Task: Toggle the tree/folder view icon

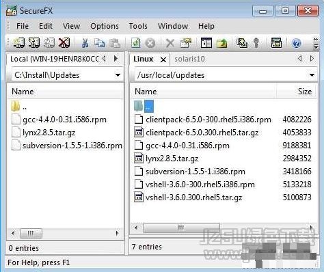Action: click(x=206, y=43)
